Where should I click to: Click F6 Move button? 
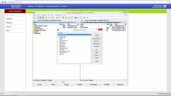click(80, 85)
